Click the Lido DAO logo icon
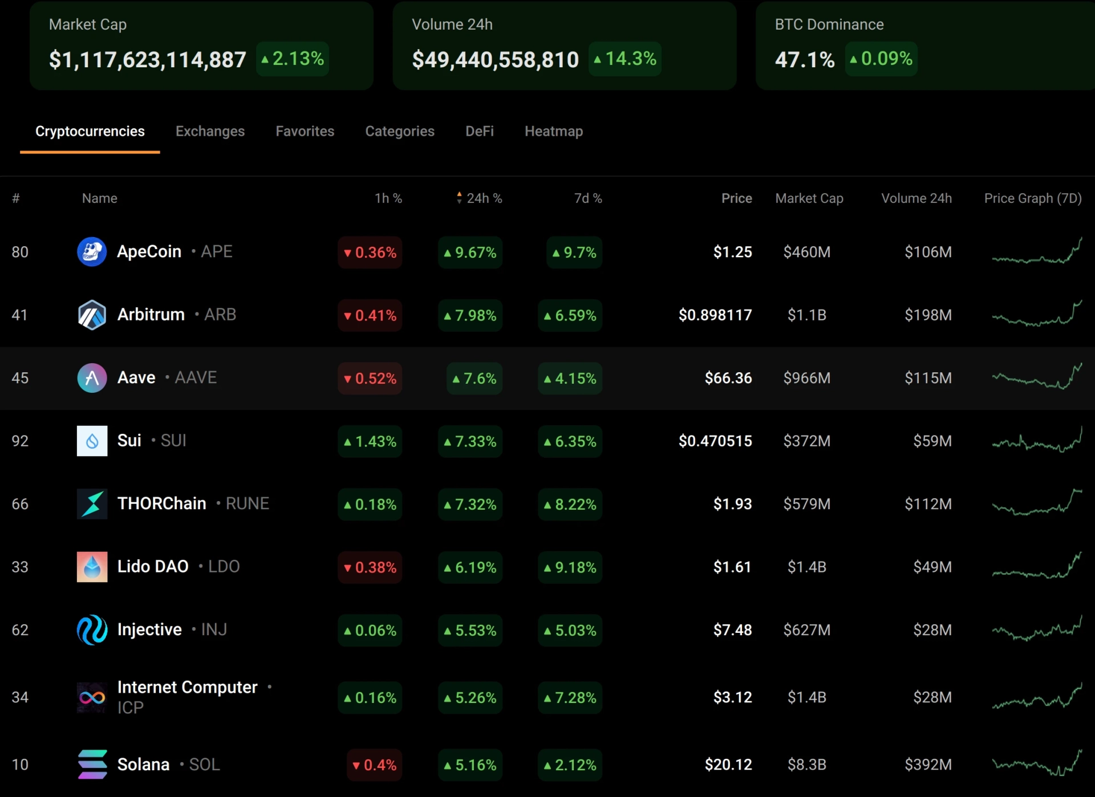This screenshot has width=1095, height=797. 92,567
